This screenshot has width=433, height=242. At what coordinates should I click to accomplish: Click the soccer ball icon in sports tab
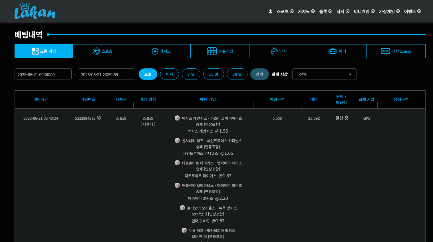(96, 51)
